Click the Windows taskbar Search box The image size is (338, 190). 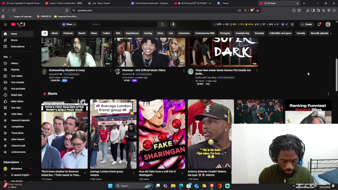point(134,186)
